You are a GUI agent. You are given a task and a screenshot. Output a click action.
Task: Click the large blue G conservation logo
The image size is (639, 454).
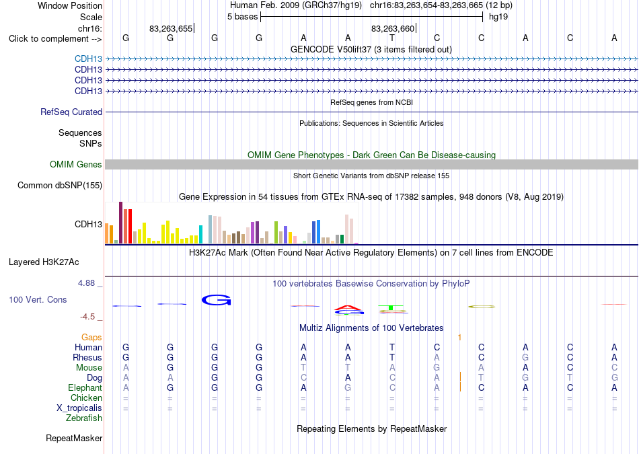pos(217,300)
